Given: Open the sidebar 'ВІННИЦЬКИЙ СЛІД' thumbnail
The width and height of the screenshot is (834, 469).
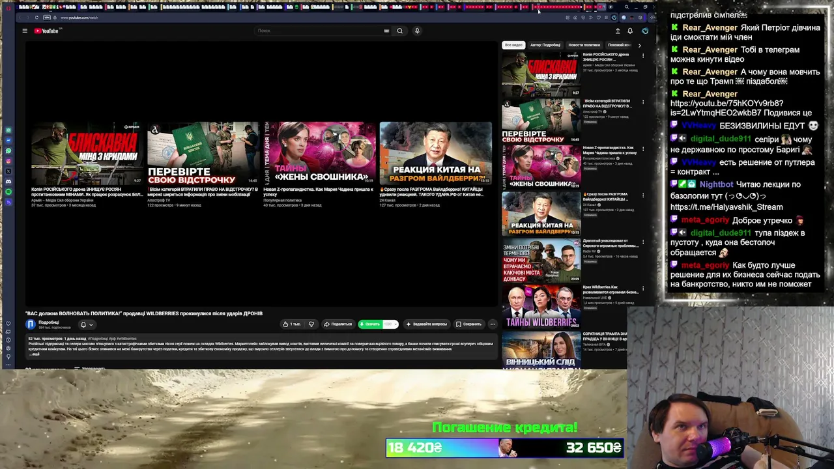Looking at the screenshot, I should [541, 350].
